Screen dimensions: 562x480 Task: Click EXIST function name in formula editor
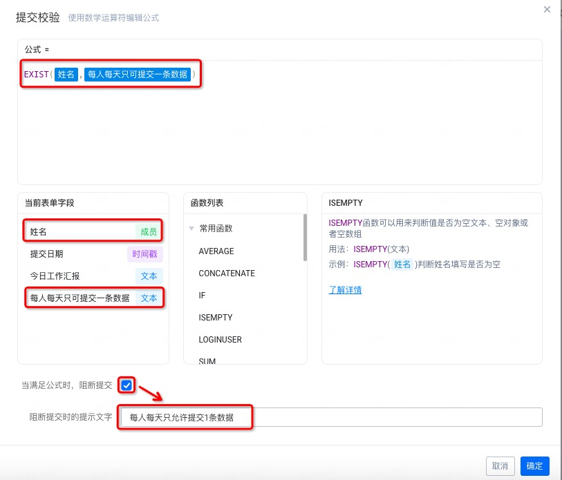pyautogui.click(x=36, y=74)
